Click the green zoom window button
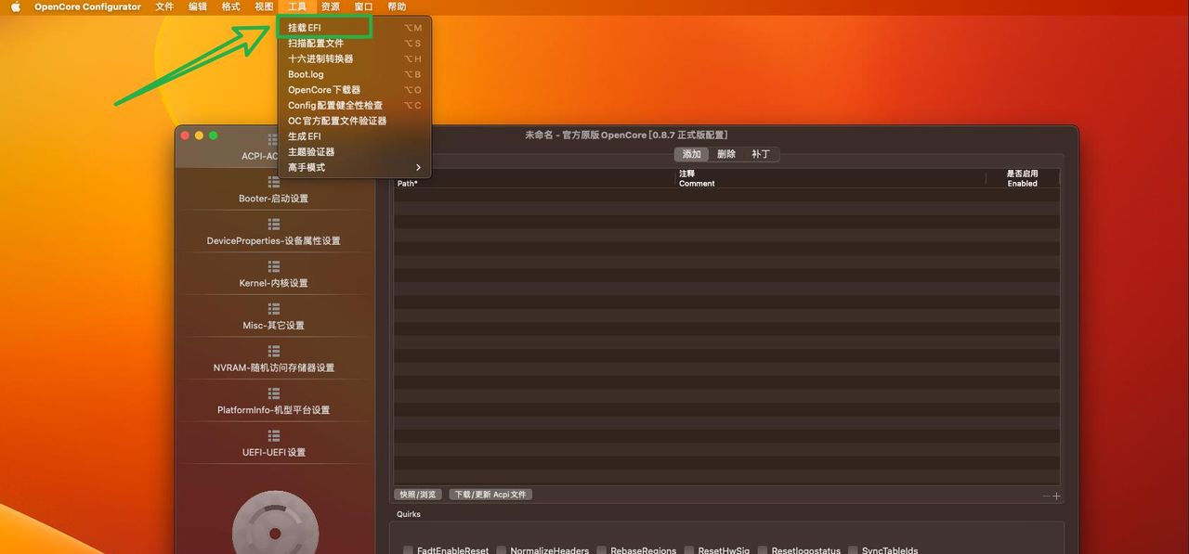This screenshot has width=1189, height=554. click(x=213, y=135)
